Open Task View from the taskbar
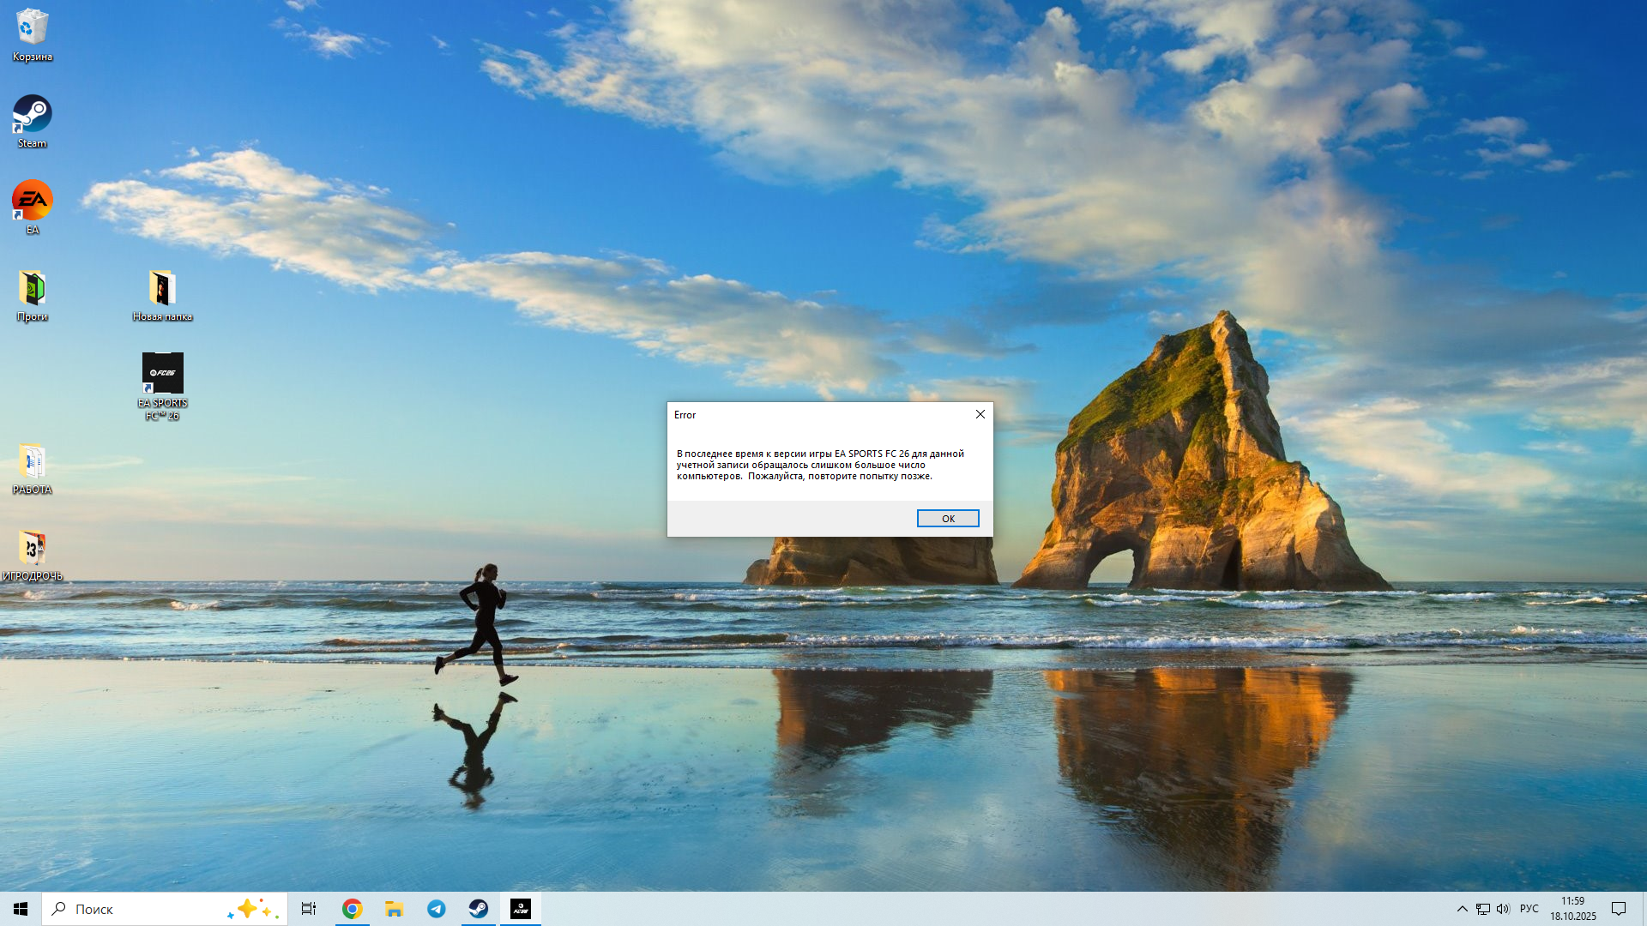 click(309, 909)
